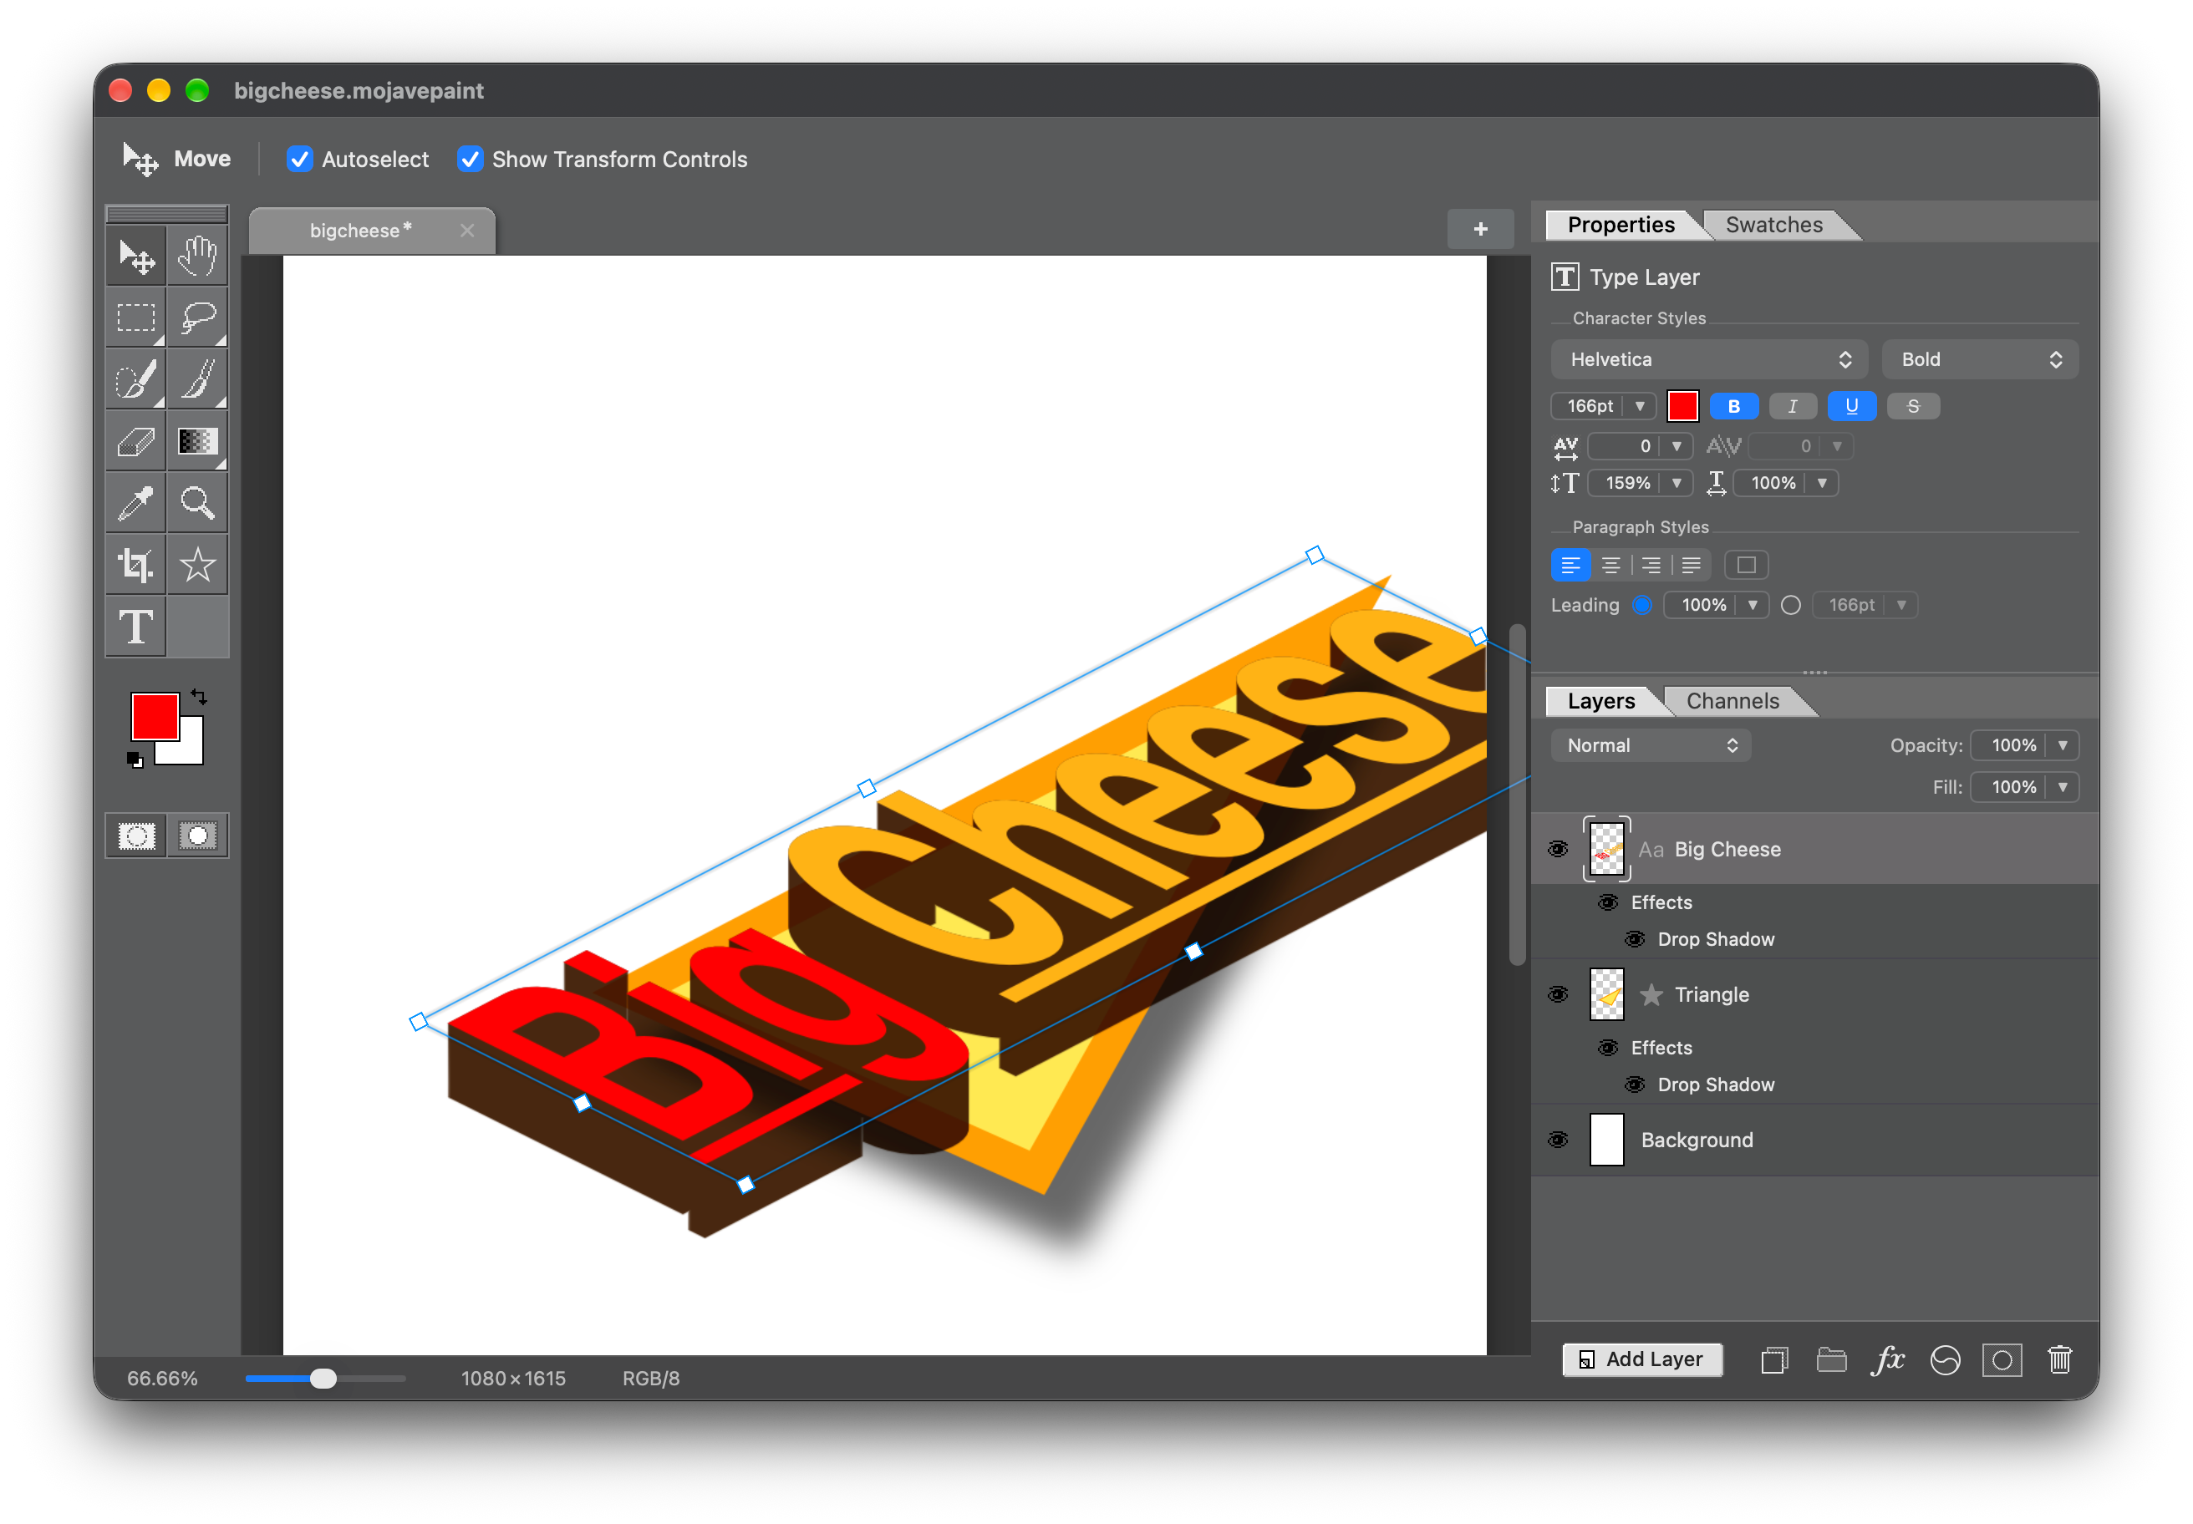Open the Fill percentage dropdown

click(2063, 787)
